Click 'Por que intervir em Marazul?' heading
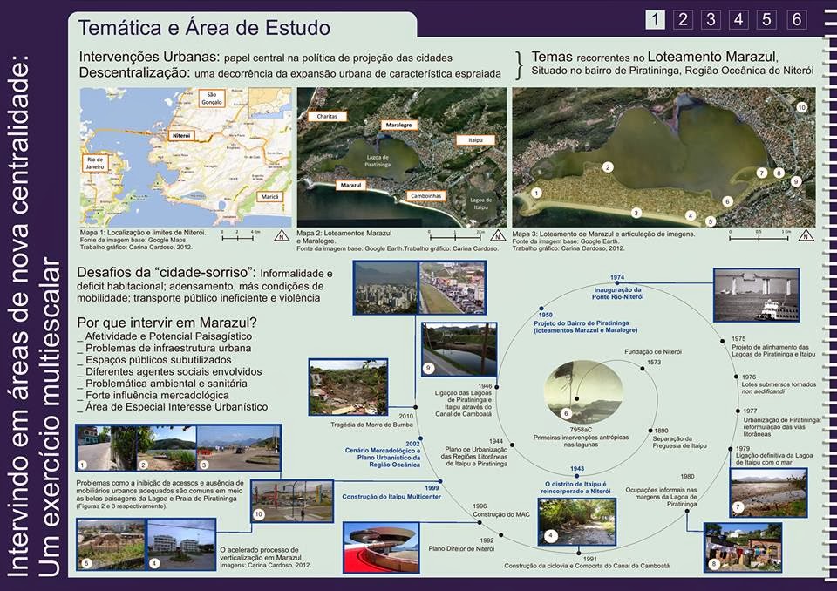 click(167, 323)
